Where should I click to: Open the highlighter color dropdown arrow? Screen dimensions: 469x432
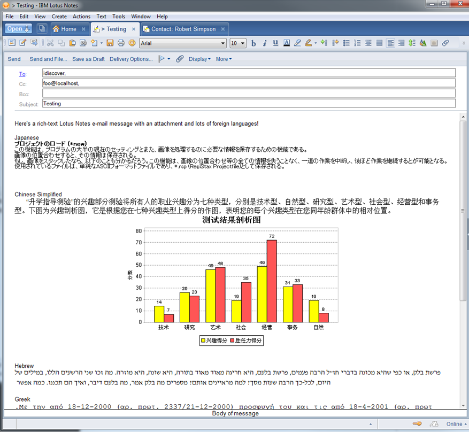click(316, 43)
